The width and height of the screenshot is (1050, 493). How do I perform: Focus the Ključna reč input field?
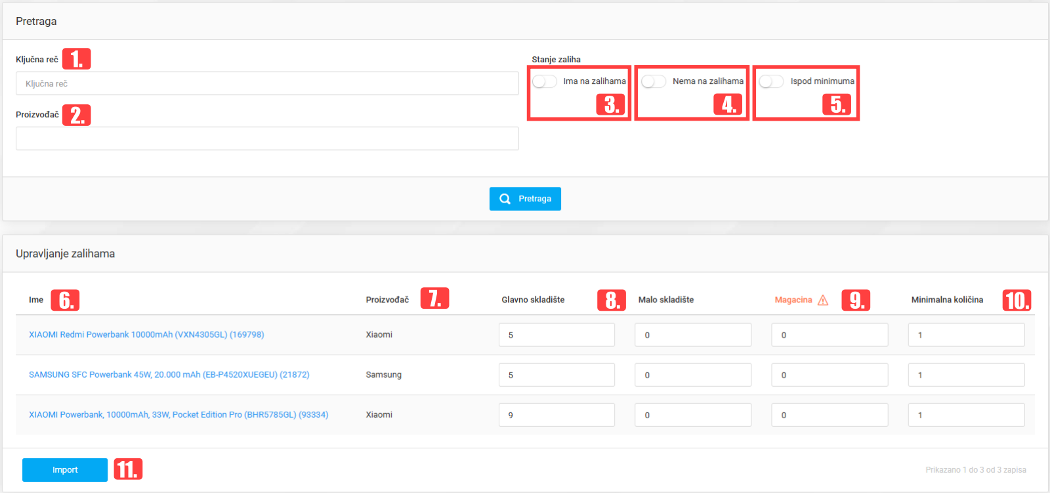point(267,84)
